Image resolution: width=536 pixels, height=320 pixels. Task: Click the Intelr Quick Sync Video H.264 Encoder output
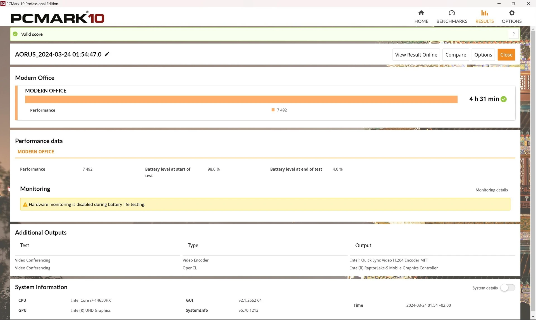pyautogui.click(x=389, y=260)
